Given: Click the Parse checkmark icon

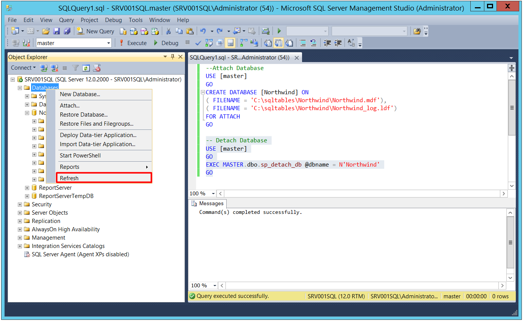Looking at the screenshot, I should [198, 43].
